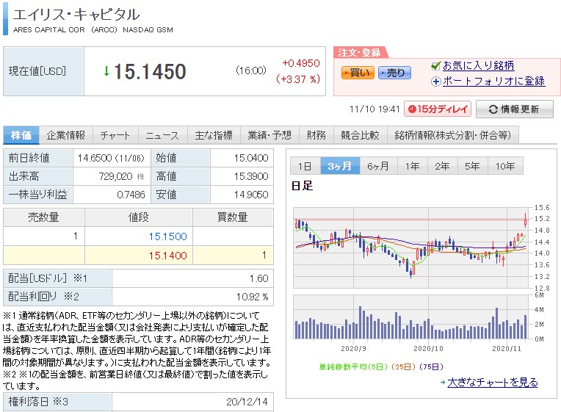The image size is (561, 412).
Task: Click the 現在値[USD] label
Action: point(37,71)
